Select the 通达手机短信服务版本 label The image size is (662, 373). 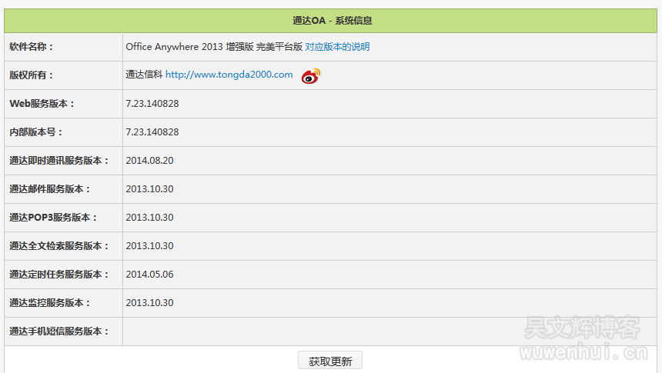(x=59, y=331)
